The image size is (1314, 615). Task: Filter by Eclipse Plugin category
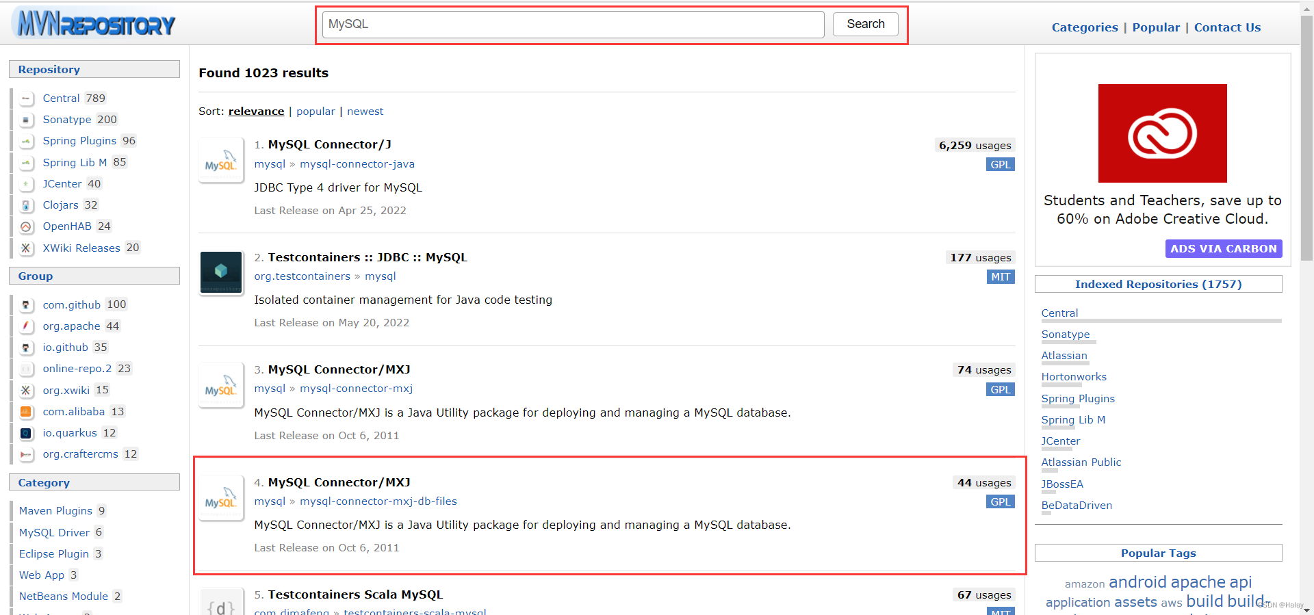coord(54,553)
